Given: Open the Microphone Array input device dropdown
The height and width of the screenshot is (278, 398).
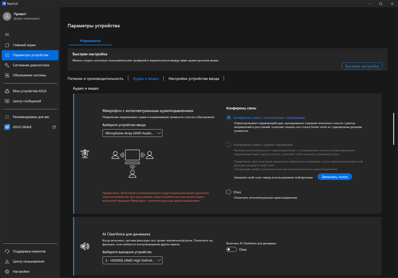Looking at the screenshot, I should click(x=133, y=133).
